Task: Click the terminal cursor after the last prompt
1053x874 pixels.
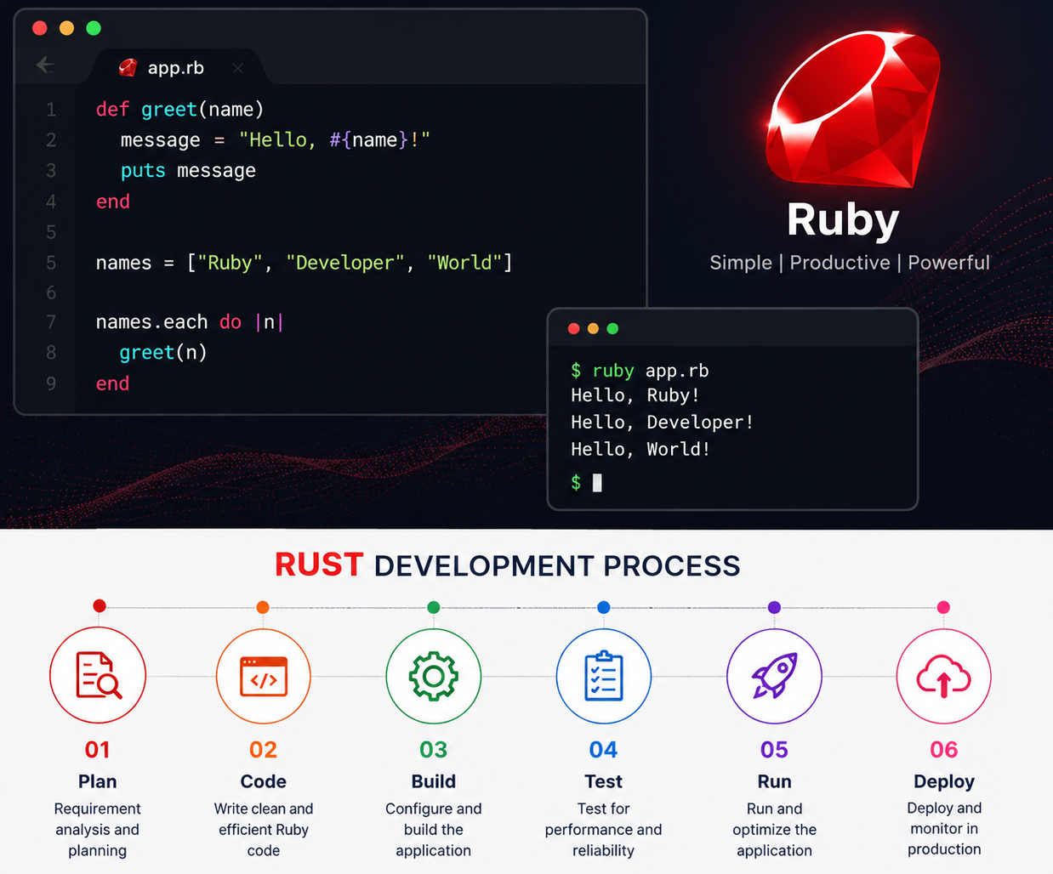Action: click(x=597, y=483)
